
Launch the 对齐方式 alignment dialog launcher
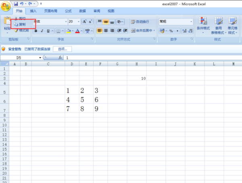pos(154,39)
